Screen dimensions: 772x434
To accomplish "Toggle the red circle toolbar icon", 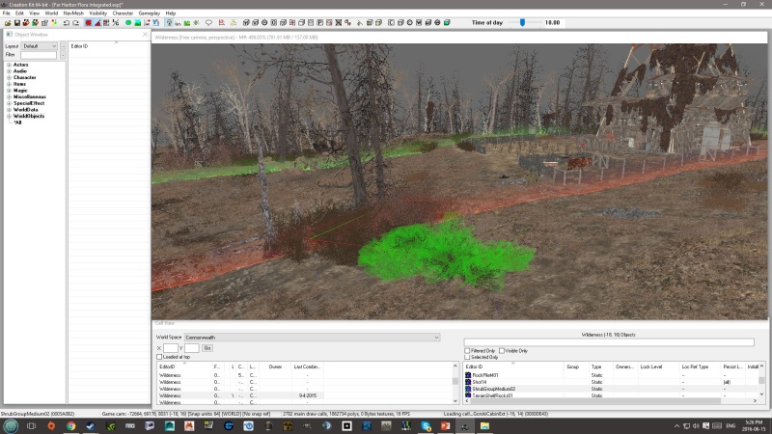I will [88, 22].
